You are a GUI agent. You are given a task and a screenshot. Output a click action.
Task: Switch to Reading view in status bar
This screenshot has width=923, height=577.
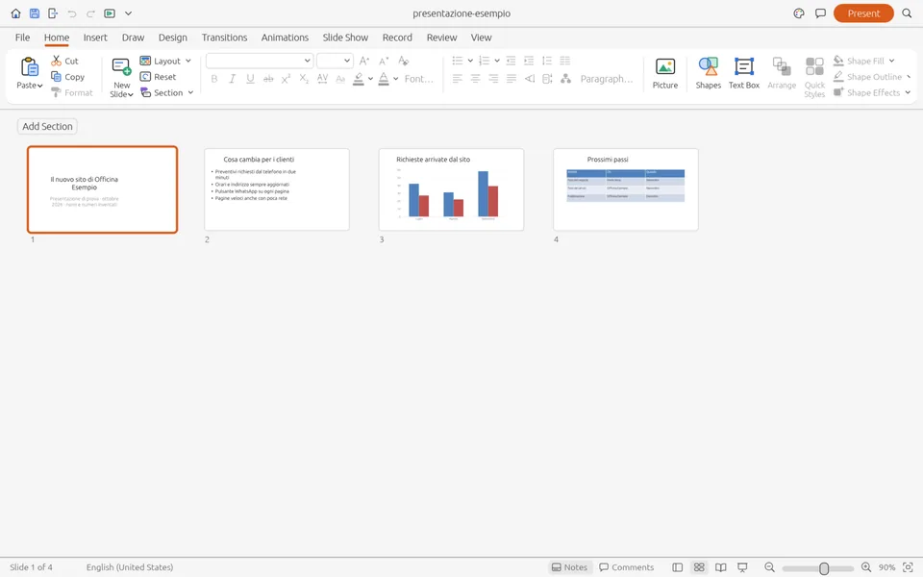pos(720,567)
